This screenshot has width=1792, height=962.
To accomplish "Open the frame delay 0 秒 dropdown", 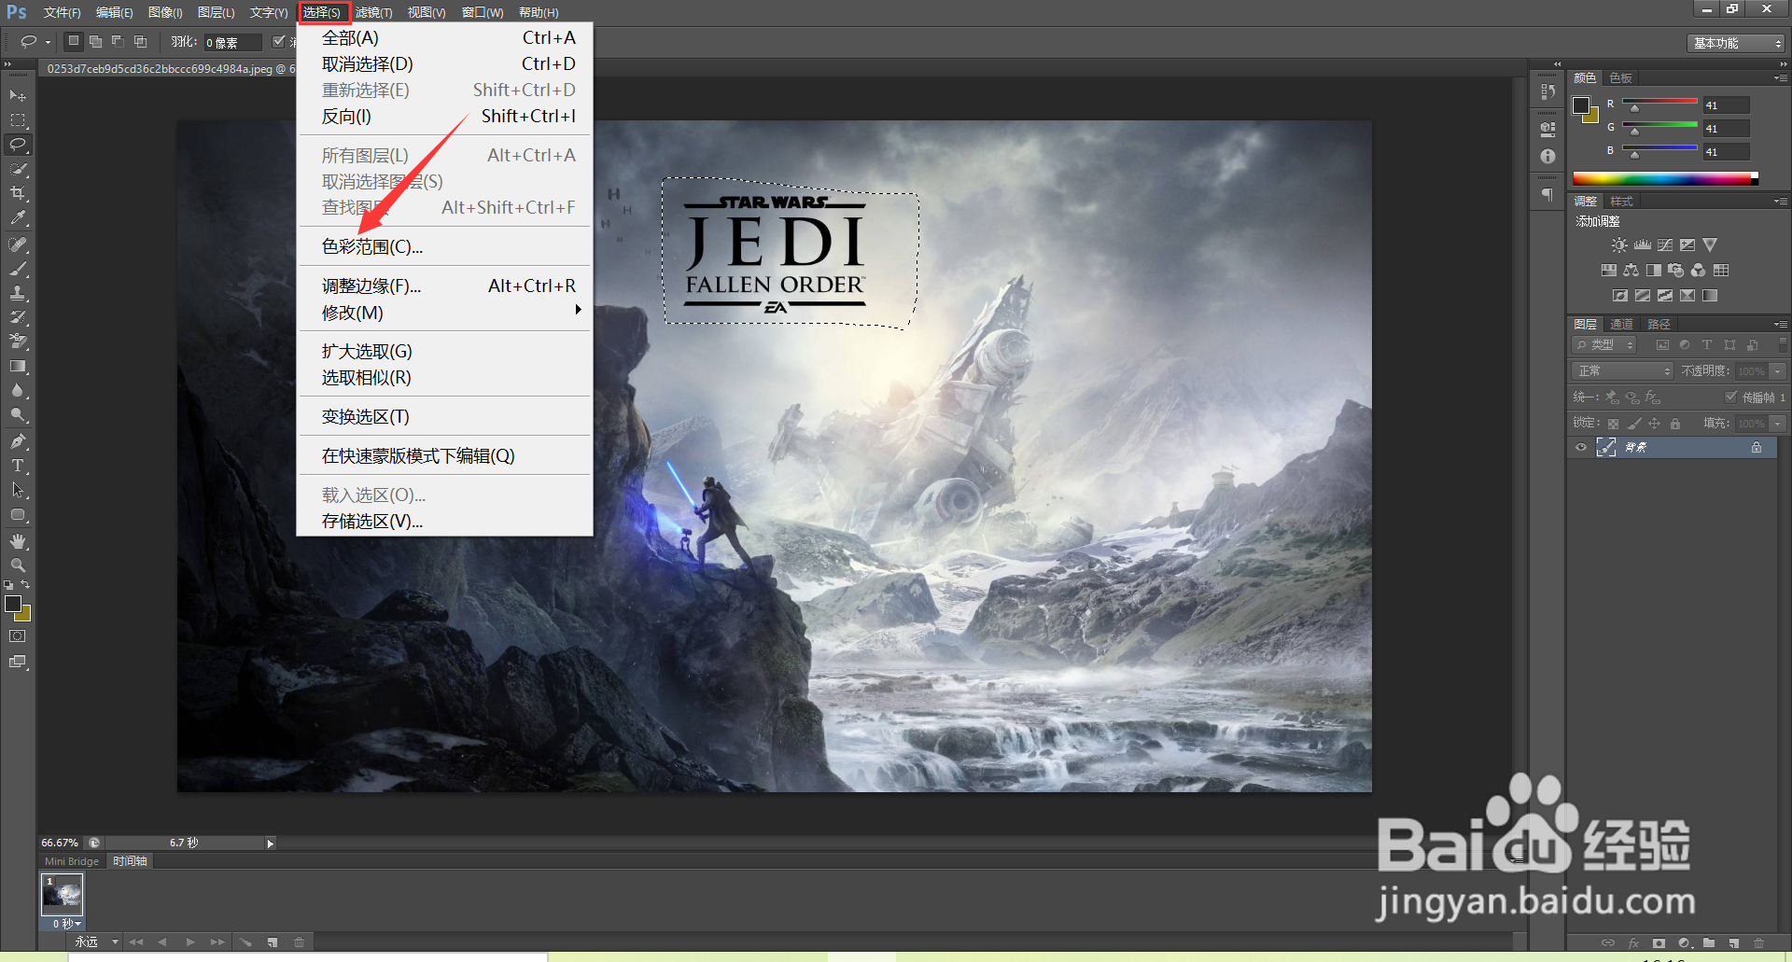I will point(66,924).
